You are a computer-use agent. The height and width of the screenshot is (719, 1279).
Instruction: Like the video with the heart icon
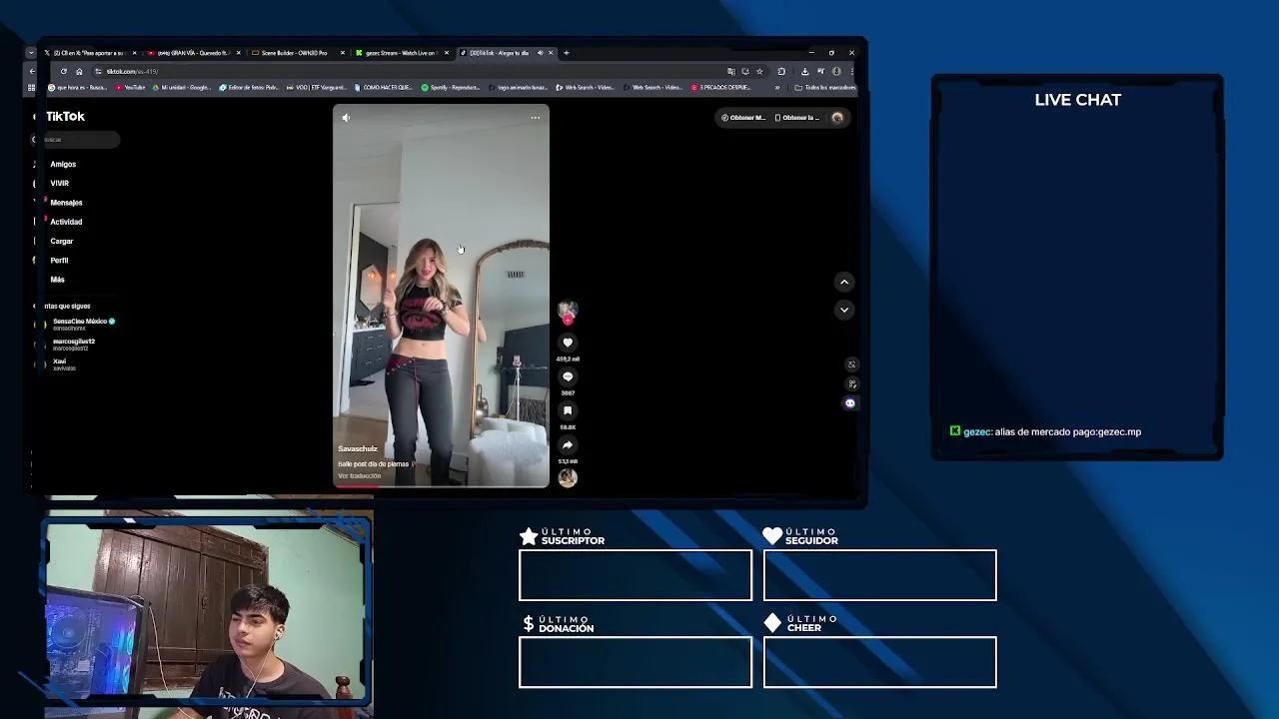tap(568, 343)
